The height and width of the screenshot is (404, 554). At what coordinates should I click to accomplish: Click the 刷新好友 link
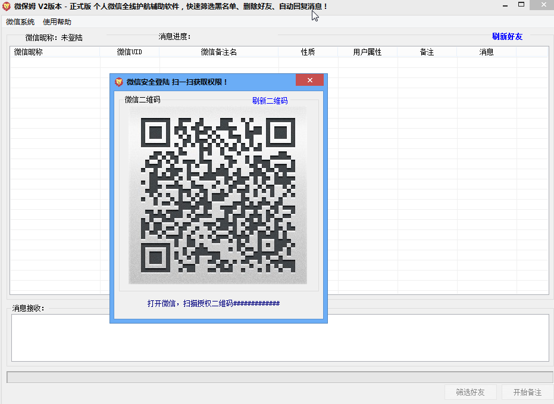point(507,36)
